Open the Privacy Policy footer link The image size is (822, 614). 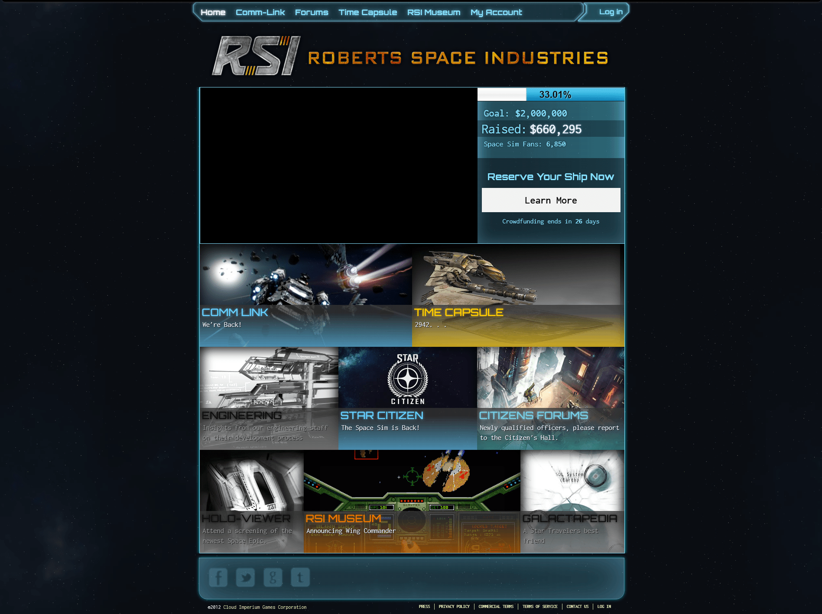point(454,607)
